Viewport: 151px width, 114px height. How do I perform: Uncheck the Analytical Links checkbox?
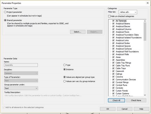tap(113, 40)
